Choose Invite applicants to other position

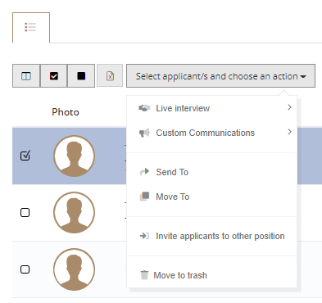(211, 236)
